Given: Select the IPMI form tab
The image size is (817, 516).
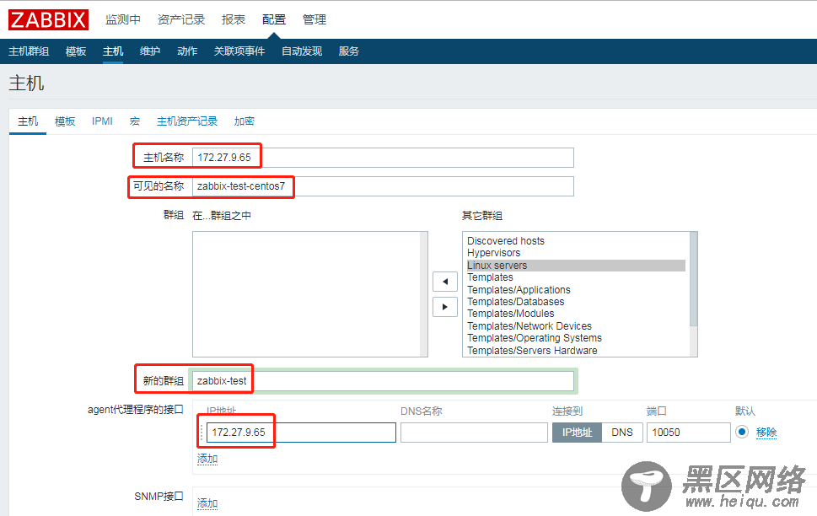Looking at the screenshot, I should coord(102,121).
